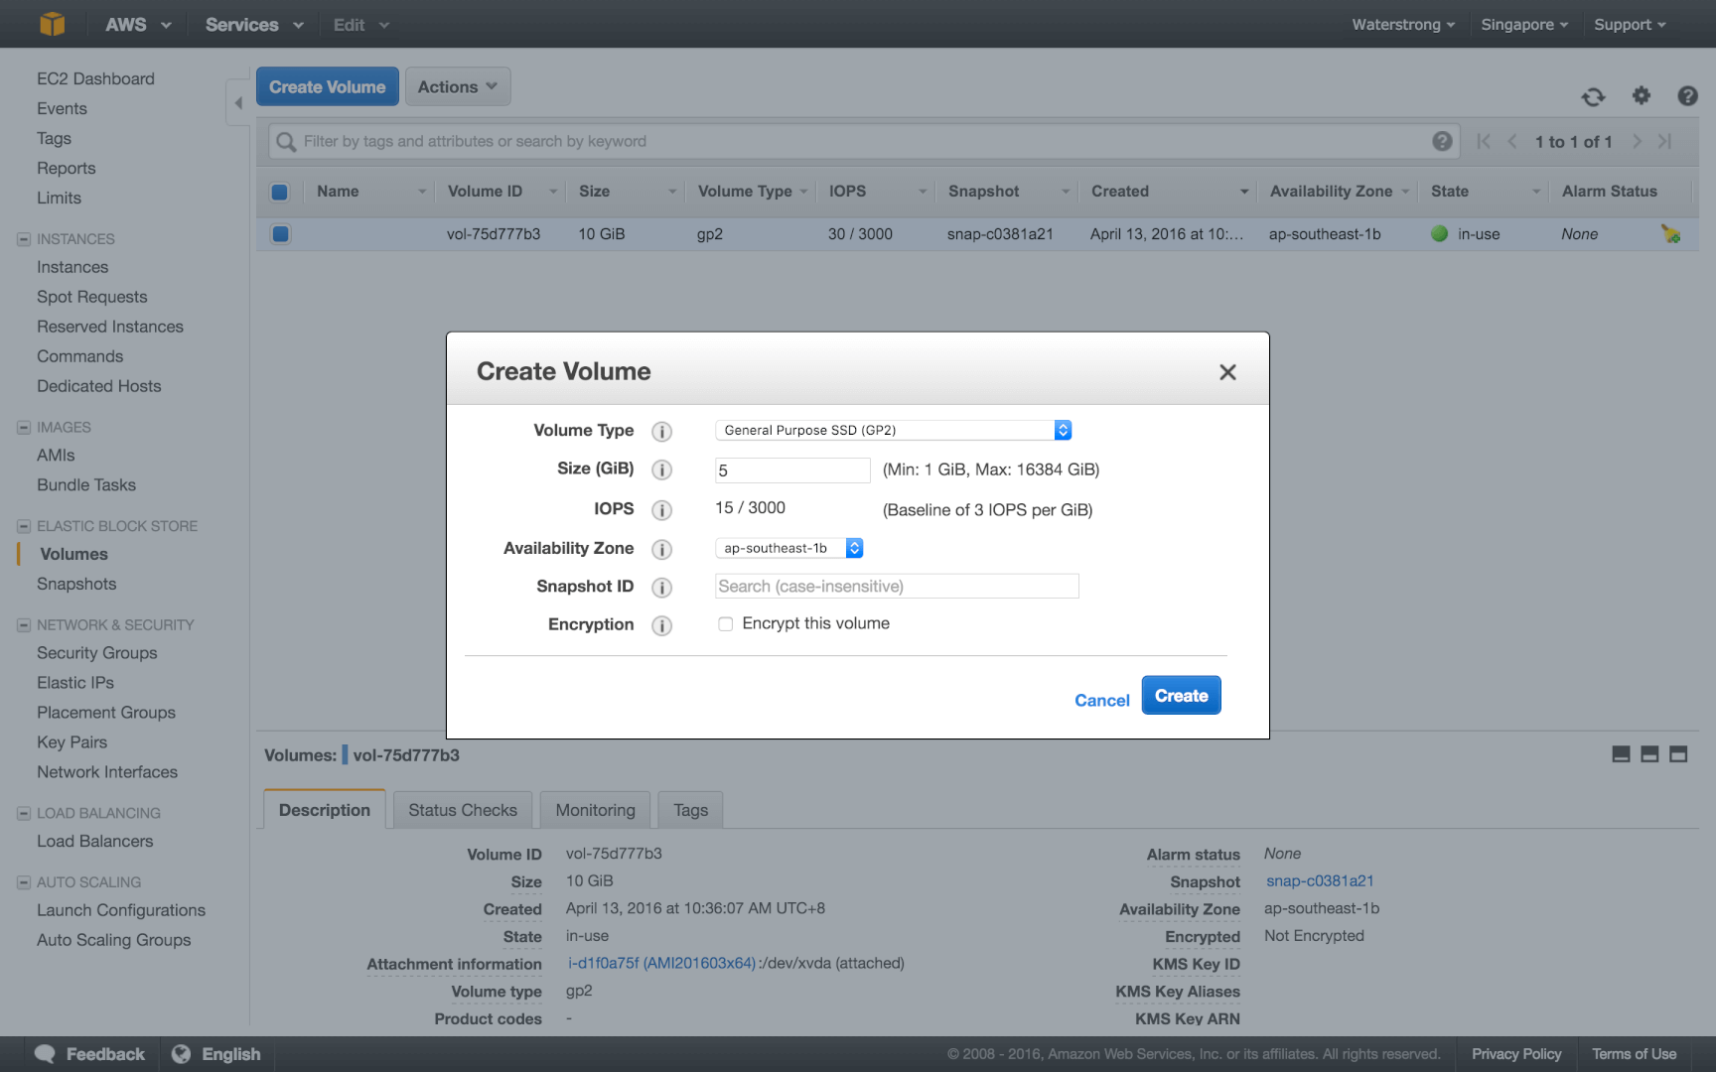Open the Waterstrong account menu
Viewport: 1716px width, 1072px height.
pos(1402,24)
